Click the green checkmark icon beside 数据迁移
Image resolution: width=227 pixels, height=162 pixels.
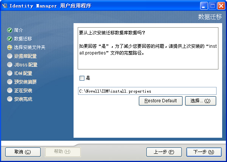coord(10,39)
